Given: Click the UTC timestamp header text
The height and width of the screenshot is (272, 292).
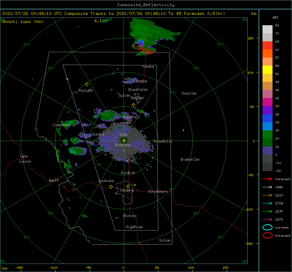Looking at the screenshot, I should 114,14.
